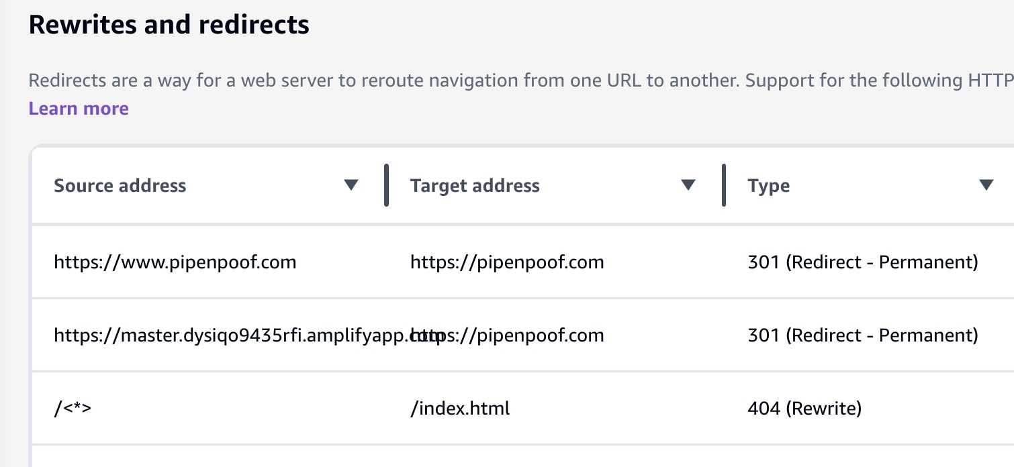Select the https://www.pipenpoof.com source cell
This screenshot has width=1014, height=467.
pyautogui.click(x=175, y=262)
